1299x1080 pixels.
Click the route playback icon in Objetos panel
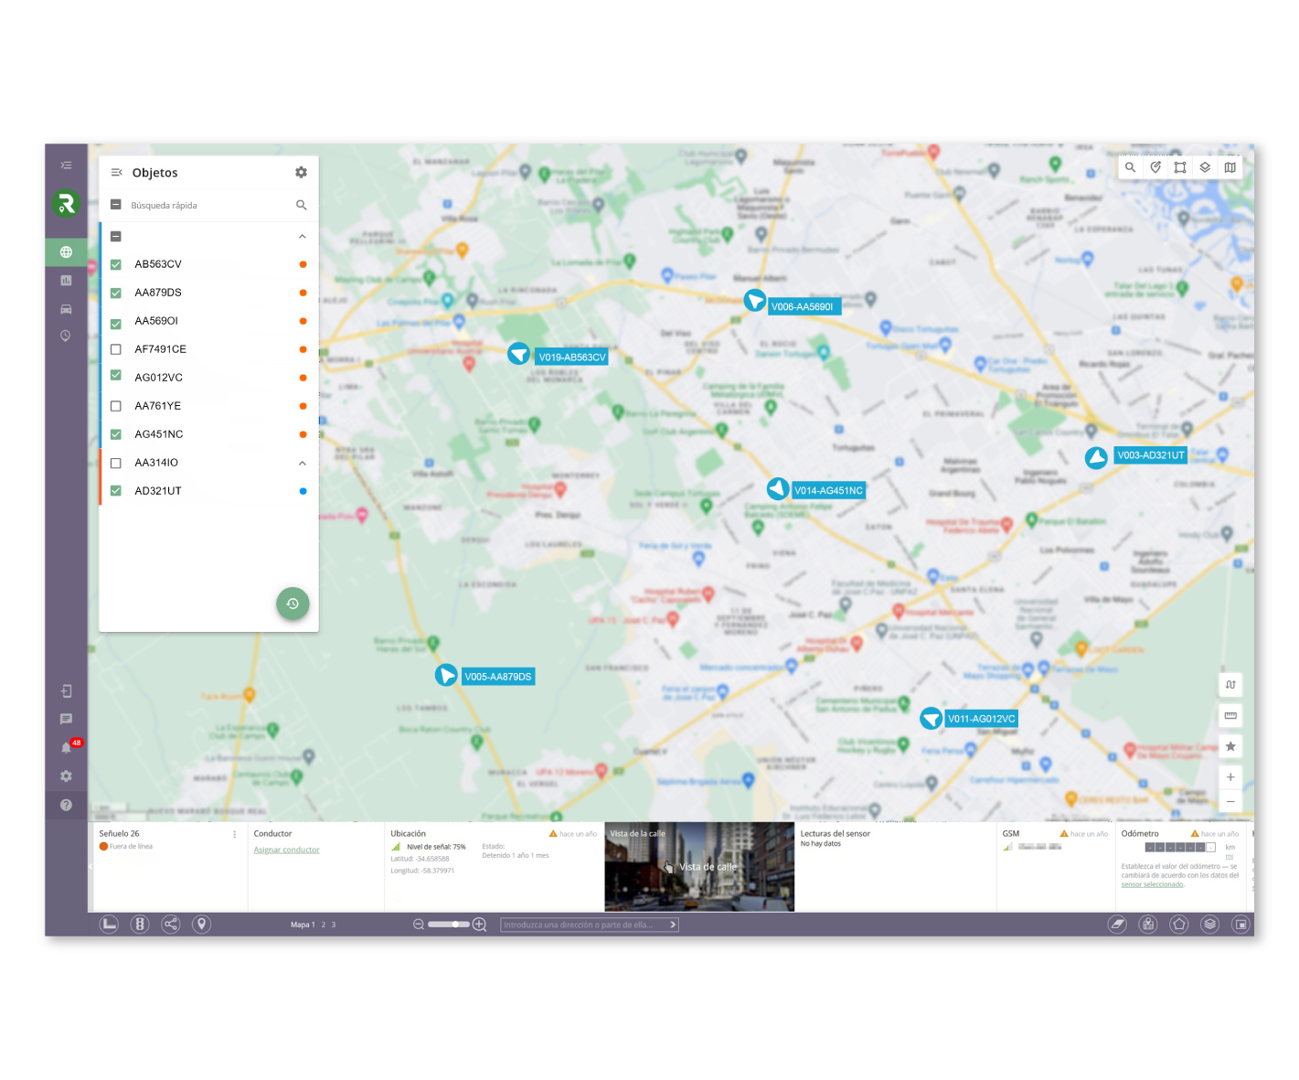tap(293, 604)
